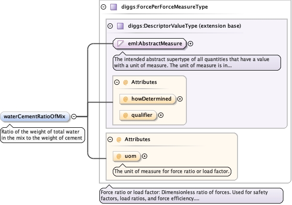
Task: Collapse the diggs:ForcePerForceMeasureType group
Action: pos(104,7)
